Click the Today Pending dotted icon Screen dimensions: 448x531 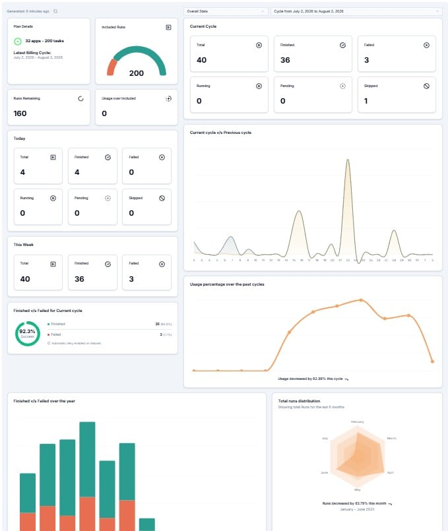(108, 198)
